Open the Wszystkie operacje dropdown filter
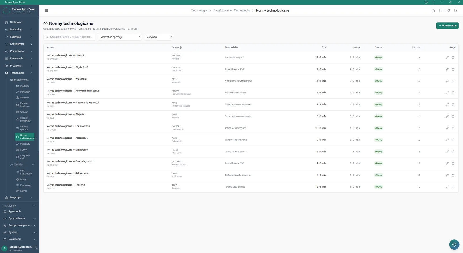The width and height of the screenshot is (463, 253). [120, 37]
